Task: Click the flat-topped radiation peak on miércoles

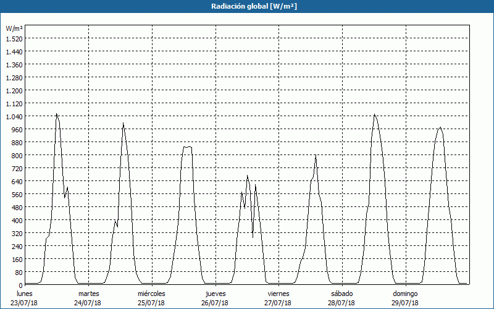Action: (x=188, y=147)
